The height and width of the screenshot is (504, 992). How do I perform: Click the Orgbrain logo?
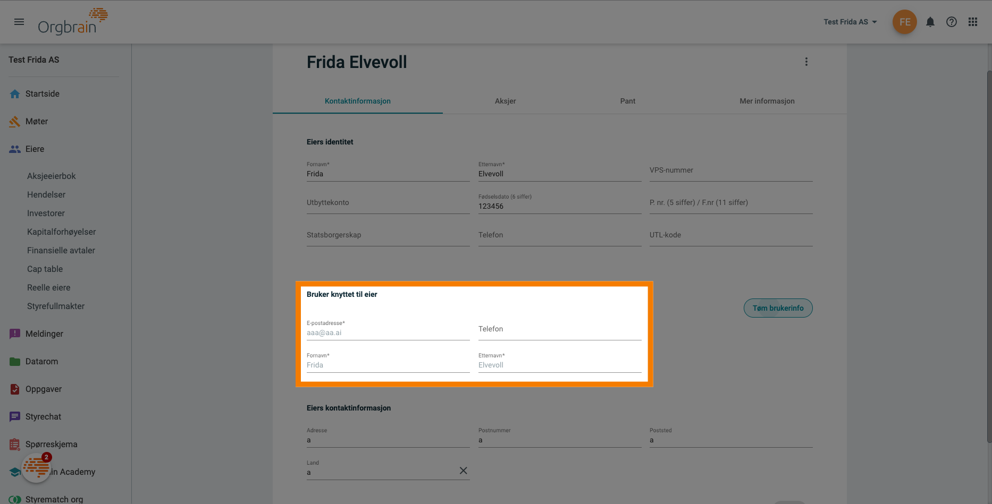coord(73,22)
